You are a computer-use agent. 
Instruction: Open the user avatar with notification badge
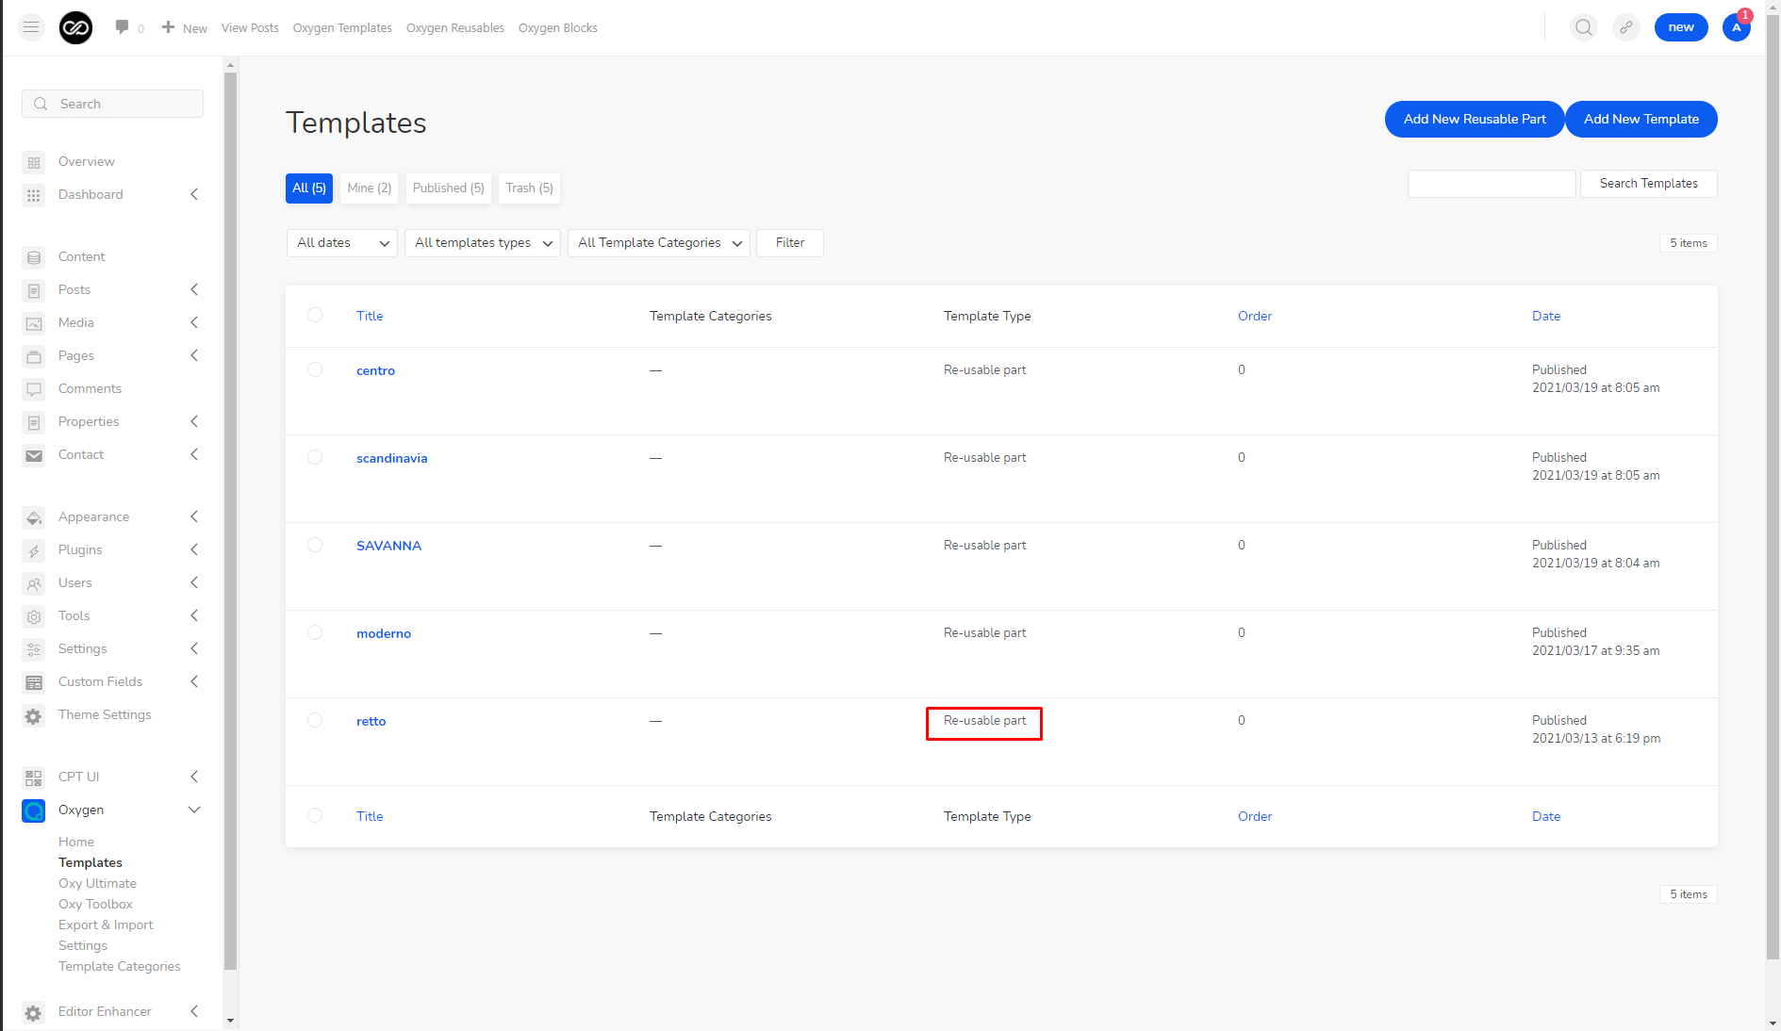click(1737, 27)
